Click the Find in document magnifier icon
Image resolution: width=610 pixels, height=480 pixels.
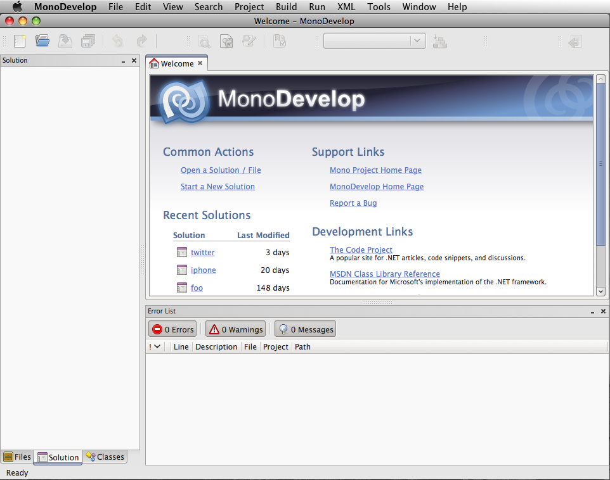point(204,41)
